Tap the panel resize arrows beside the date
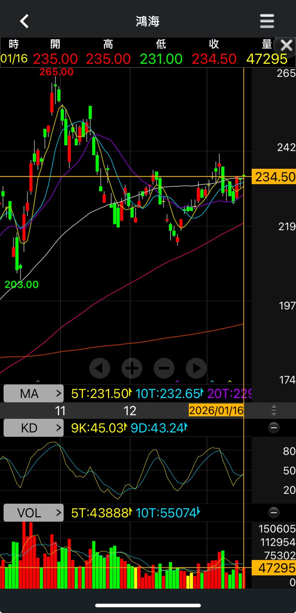 (274, 411)
